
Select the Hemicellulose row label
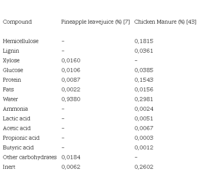(20, 41)
